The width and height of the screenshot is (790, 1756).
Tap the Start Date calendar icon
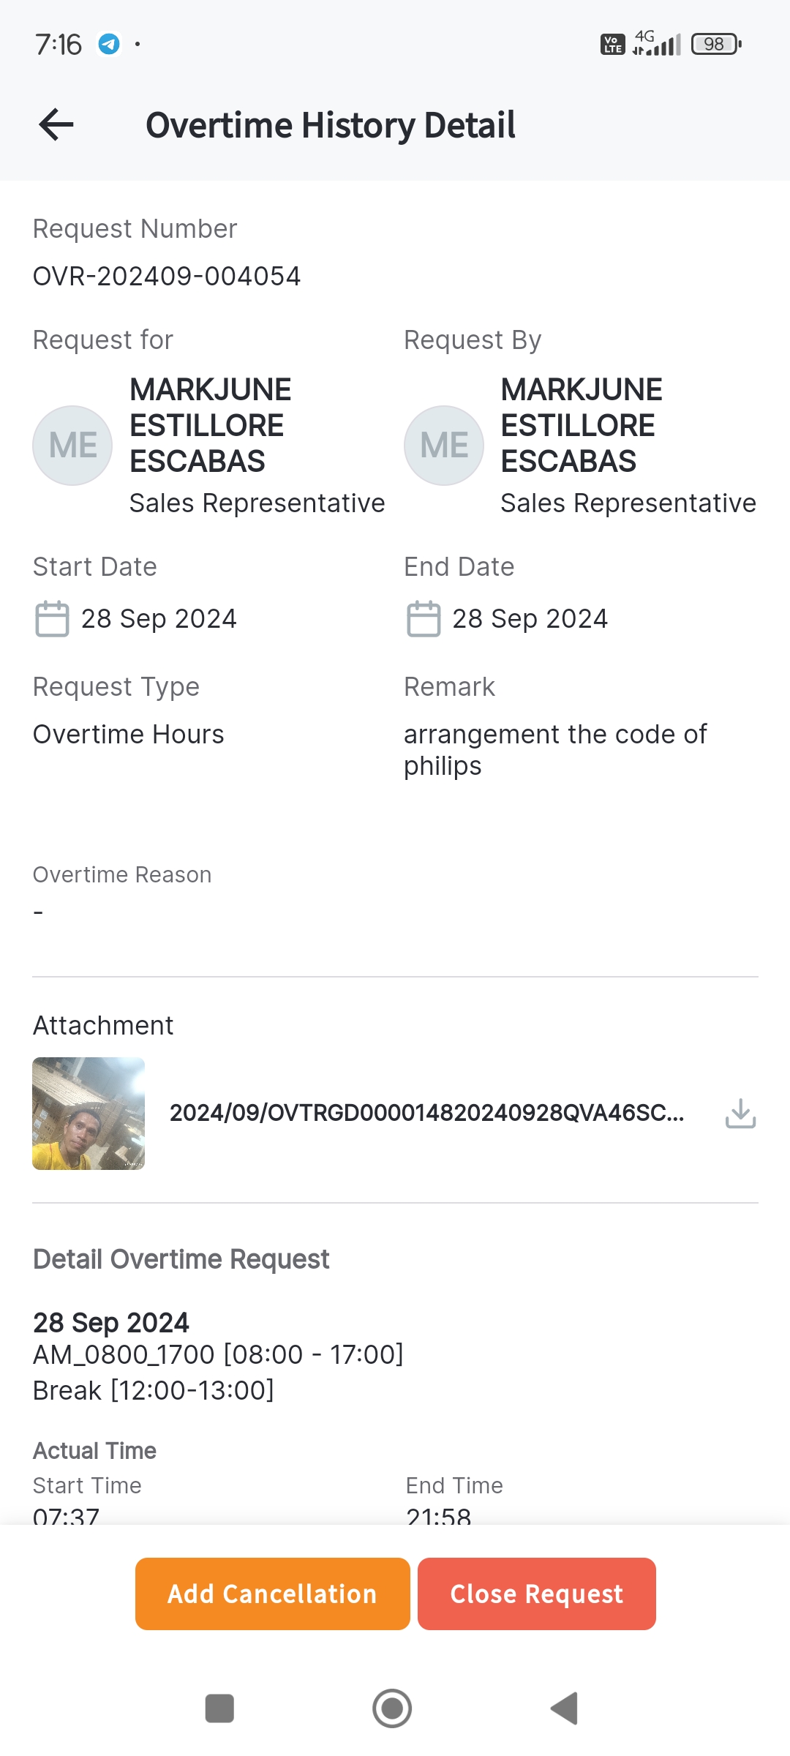click(52, 619)
